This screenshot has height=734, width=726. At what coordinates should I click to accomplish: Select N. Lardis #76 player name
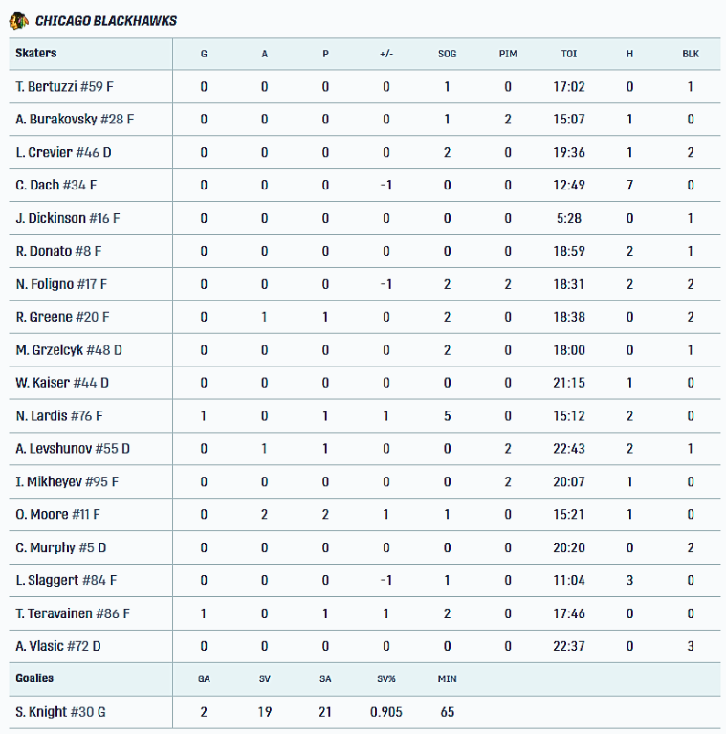[59, 416]
